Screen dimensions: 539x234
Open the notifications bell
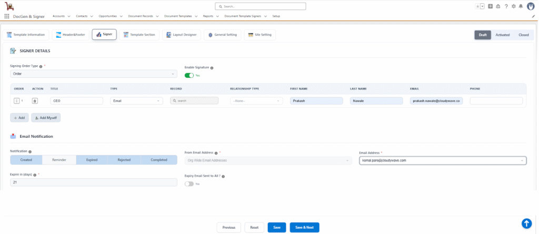point(521,6)
